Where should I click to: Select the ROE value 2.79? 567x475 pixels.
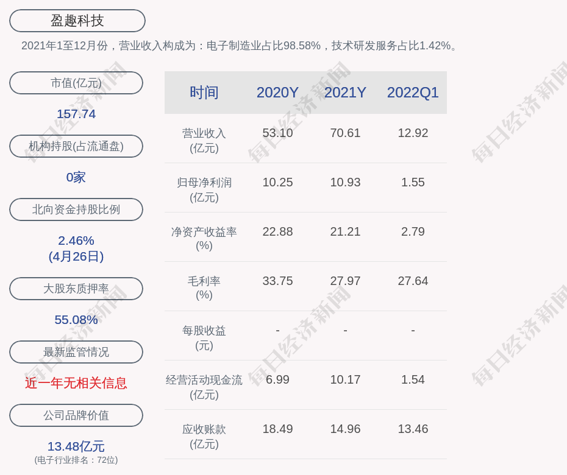coord(413,231)
